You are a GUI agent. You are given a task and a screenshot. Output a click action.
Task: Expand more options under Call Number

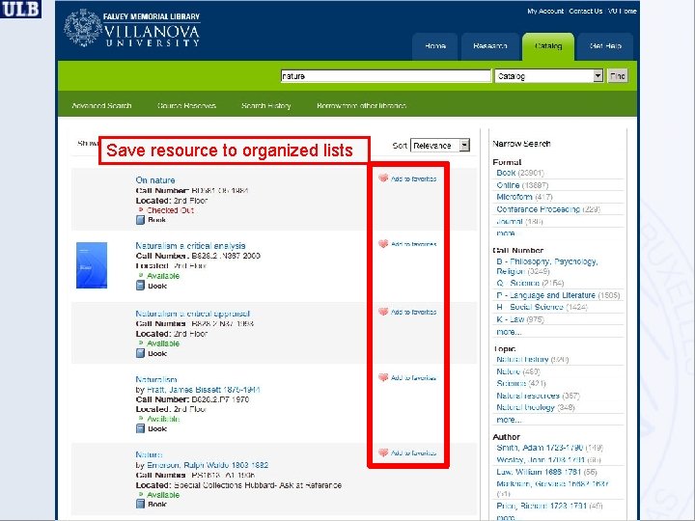pyautogui.click(x=509, y=331)
